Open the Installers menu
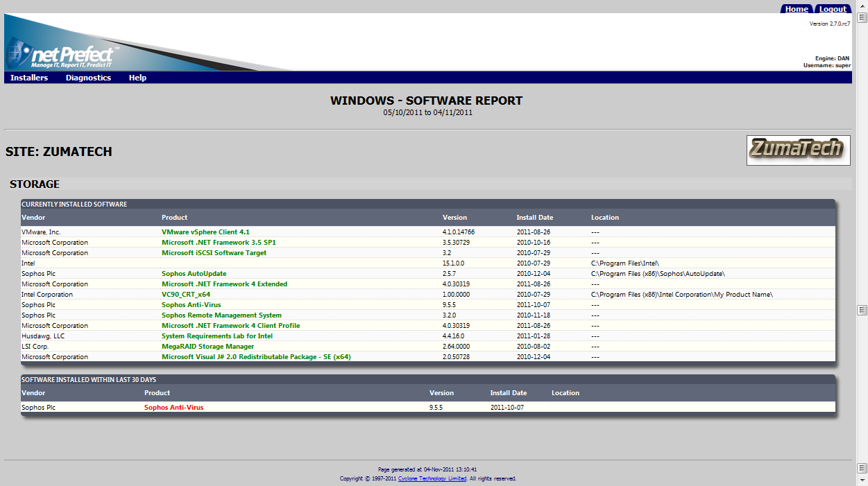 (29, 78)
